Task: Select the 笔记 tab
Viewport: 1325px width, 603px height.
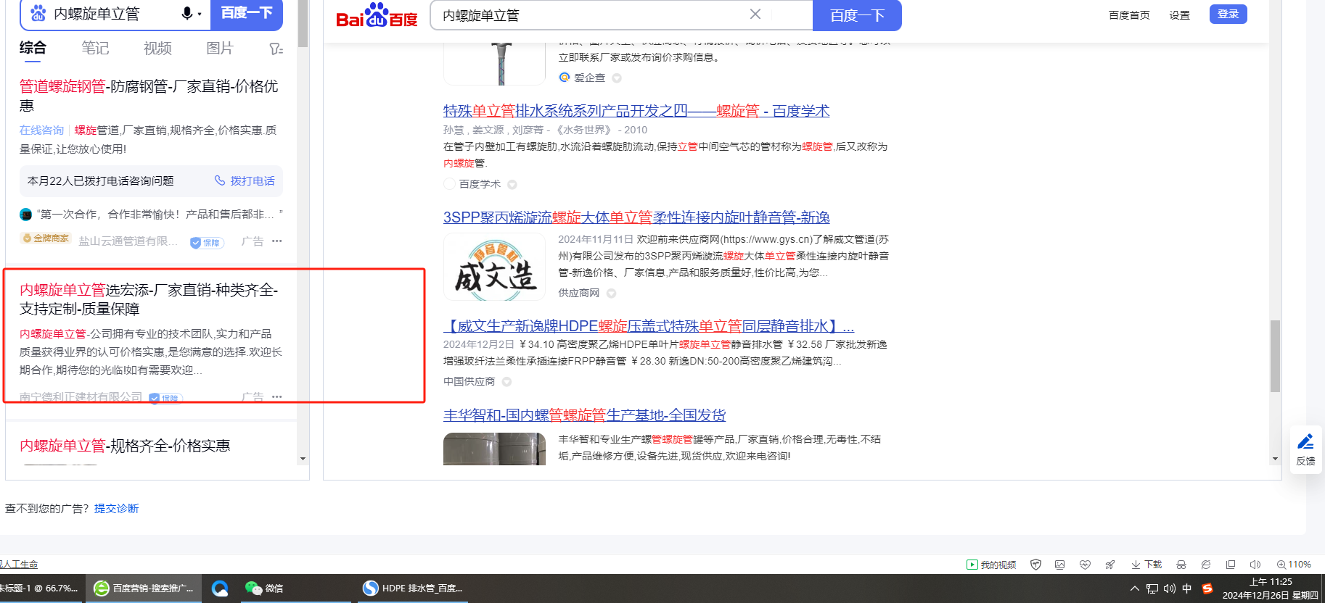Action: pos(95,48)
